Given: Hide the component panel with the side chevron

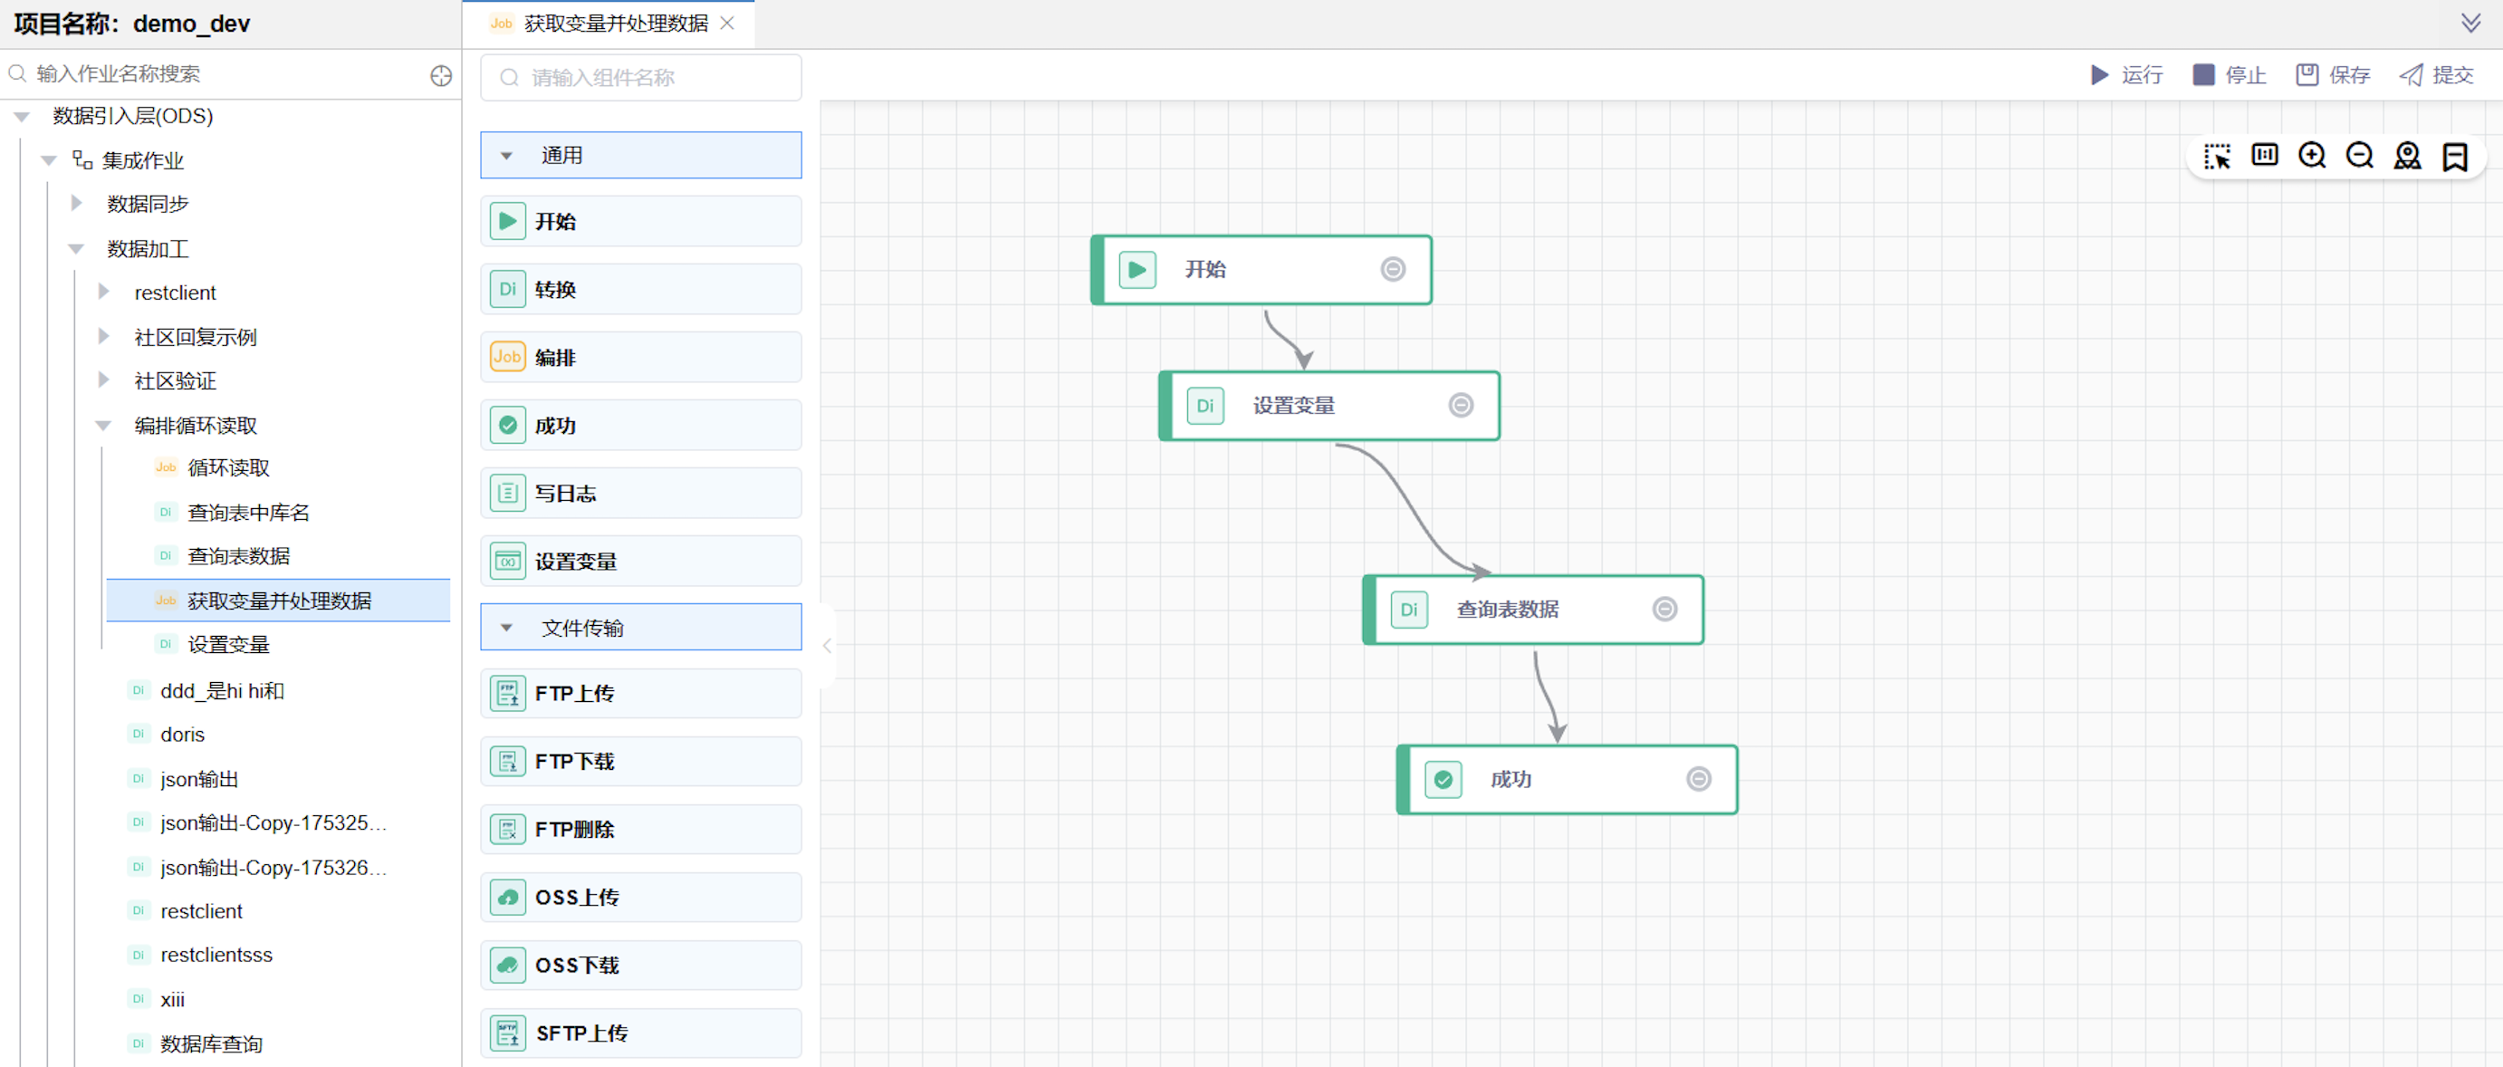Looking at the screenshot, I should (x=827, y=646).
